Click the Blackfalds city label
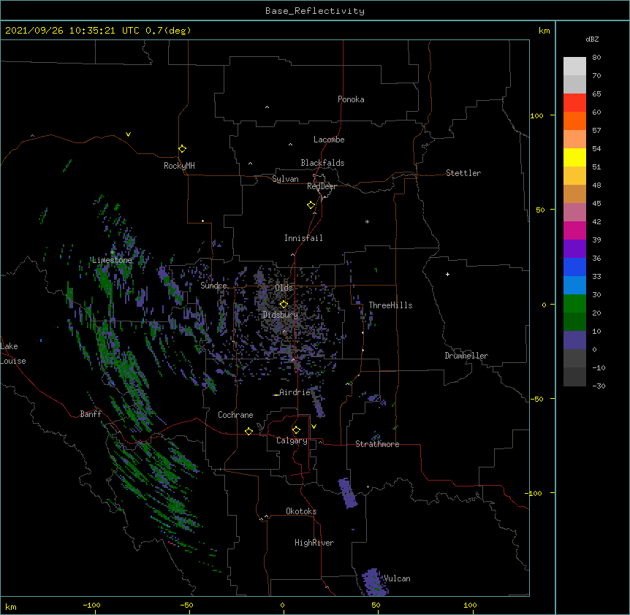The width and height of the screenshot is (630, 615). (x=322, y=163)
